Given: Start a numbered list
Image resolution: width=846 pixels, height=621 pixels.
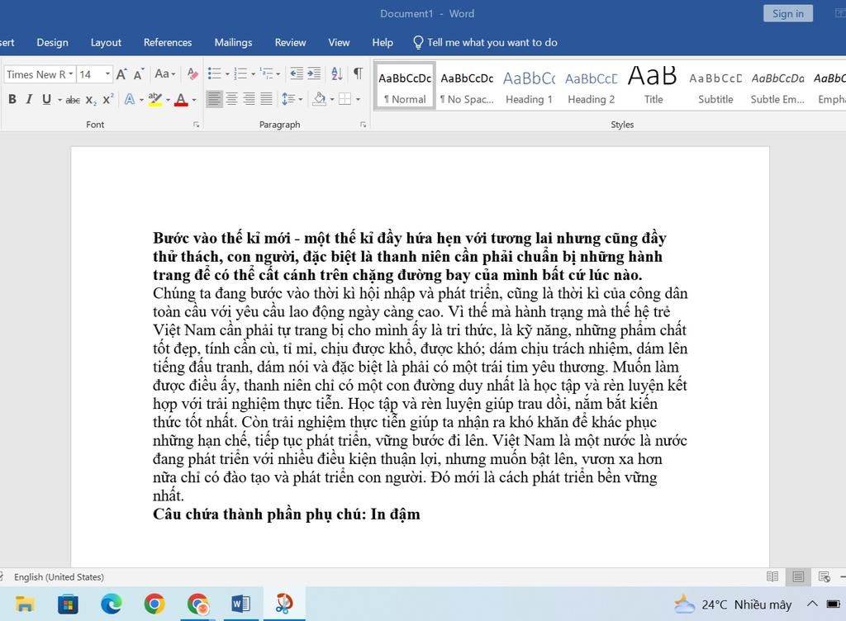Looking at the screenshot, I should [x=240, y=73].
